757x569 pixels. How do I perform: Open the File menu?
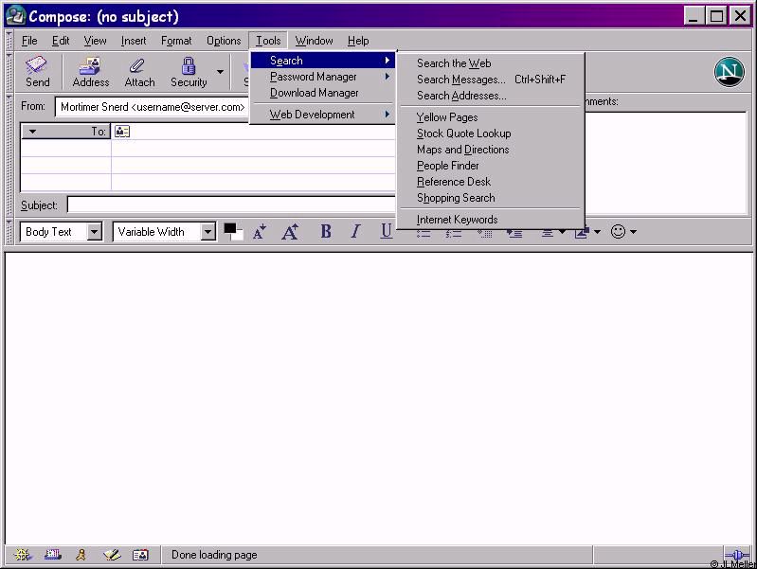point(29,41)
